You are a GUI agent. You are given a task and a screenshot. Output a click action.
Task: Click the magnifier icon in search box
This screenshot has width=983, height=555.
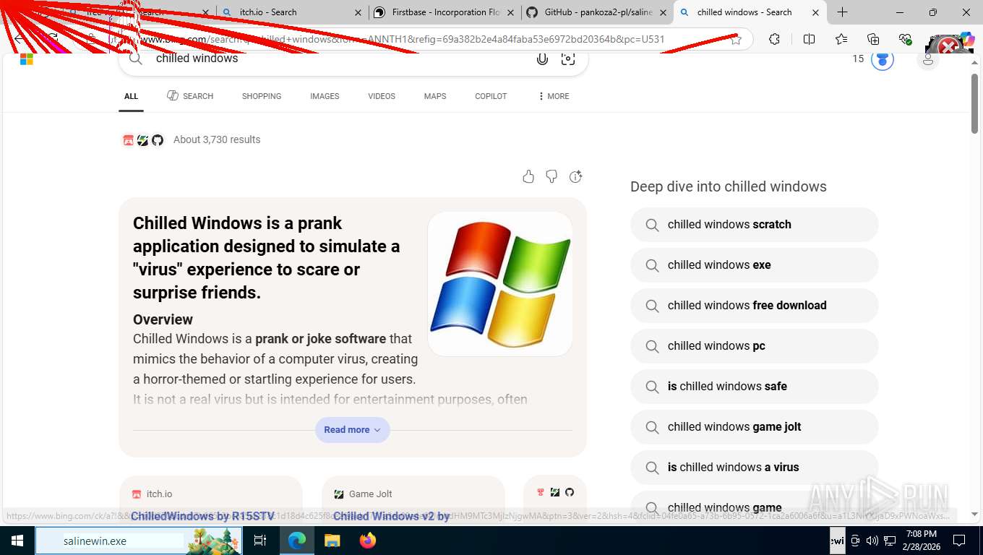tap(135, 59)
